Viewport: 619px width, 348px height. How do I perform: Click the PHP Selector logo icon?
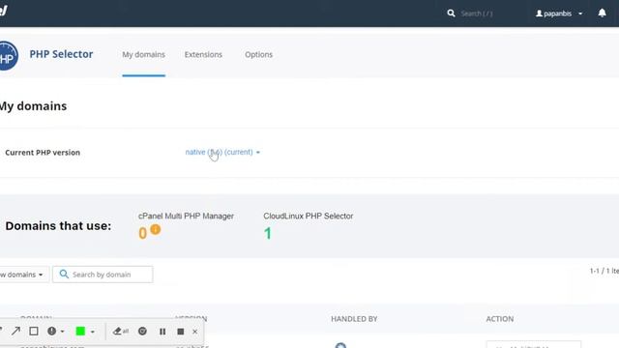point(8,56)
